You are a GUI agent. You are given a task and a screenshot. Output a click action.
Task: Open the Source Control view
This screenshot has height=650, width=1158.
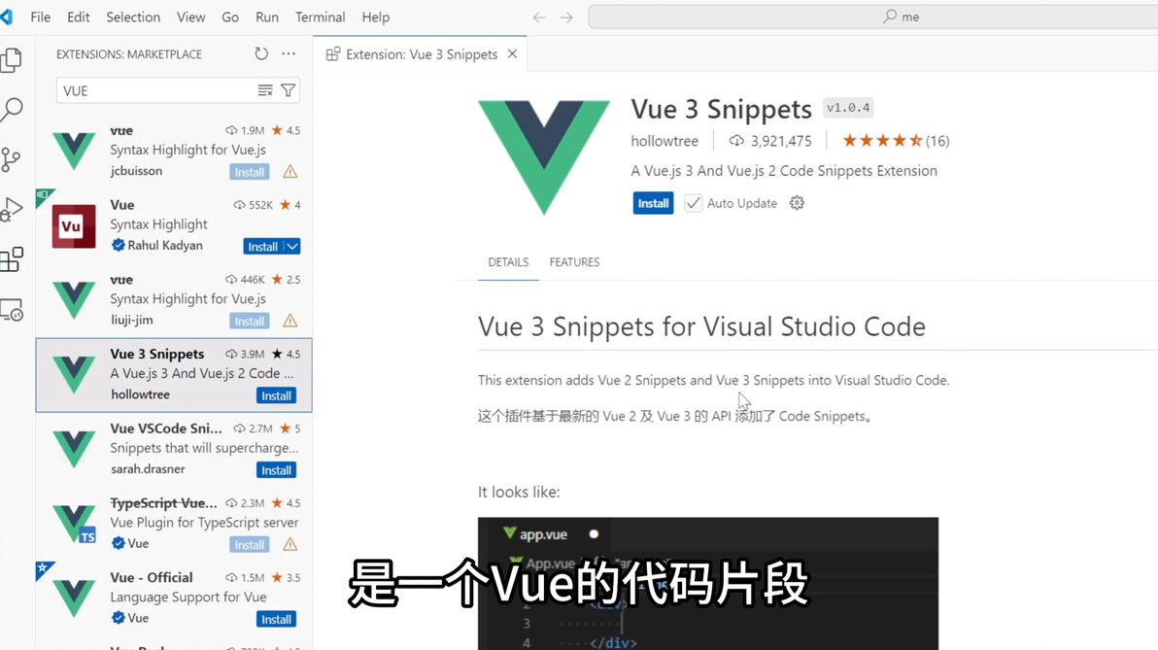pyautogui.click(x=11, y=159)
